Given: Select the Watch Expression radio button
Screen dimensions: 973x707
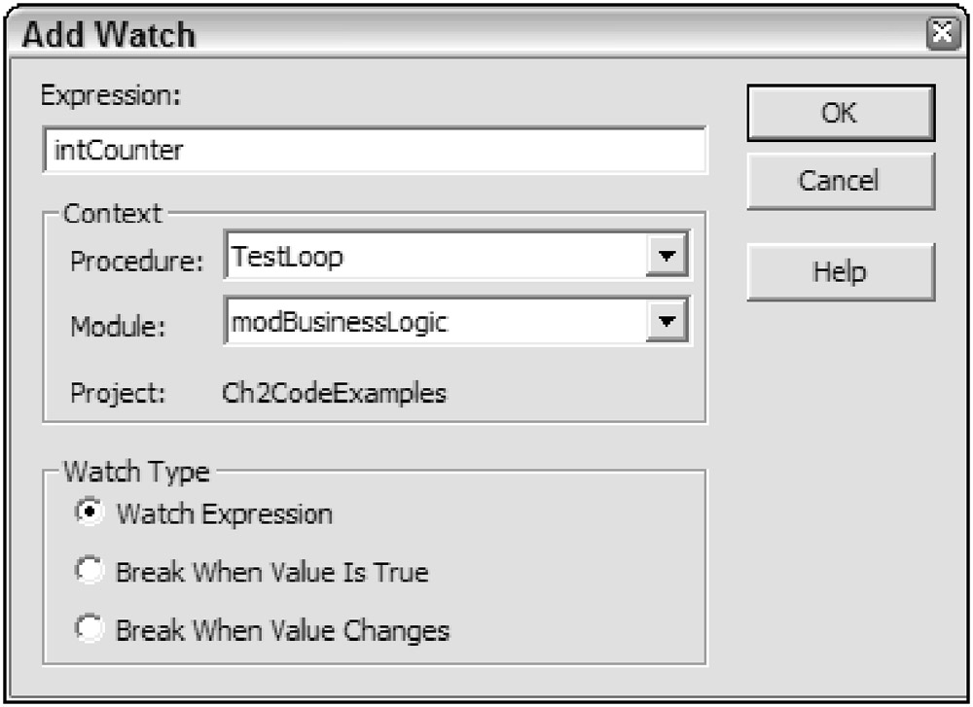Looking at the screenshot, I should pyautogui.click(x=90, y=513).
